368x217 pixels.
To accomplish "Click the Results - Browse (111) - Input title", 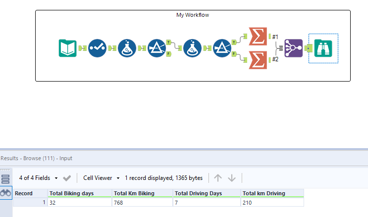I will (x=36, y=158).
